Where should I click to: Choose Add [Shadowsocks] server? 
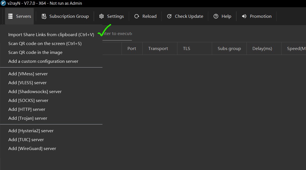pyautogui.click(x=35, y=92)
